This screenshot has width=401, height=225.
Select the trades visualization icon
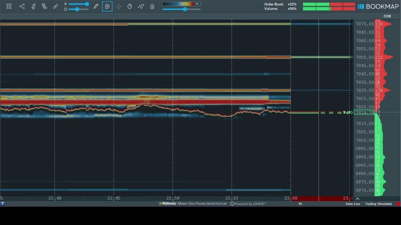(x=141, y=6)
